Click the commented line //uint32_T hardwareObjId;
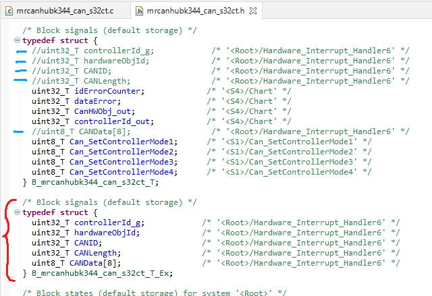 (x=90, y=61)
